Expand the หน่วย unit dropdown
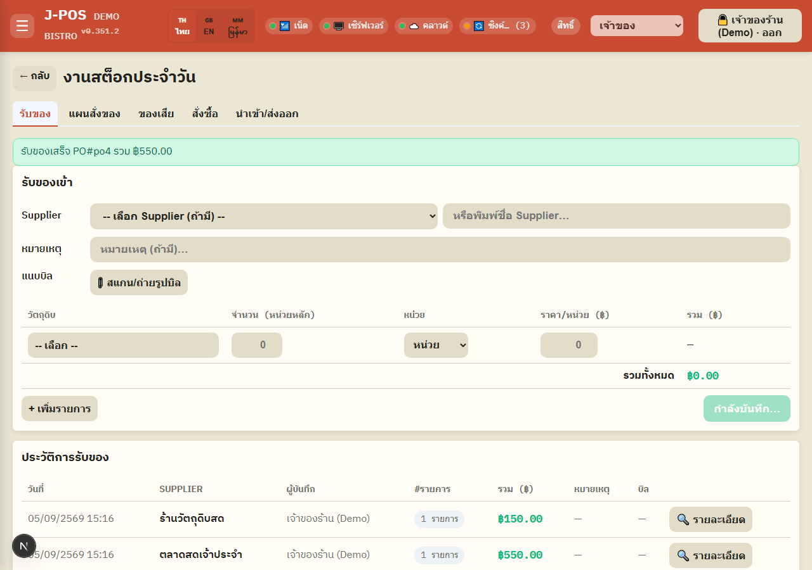The width and height of the screenshot is (812, 570). (x=436, y=345)
